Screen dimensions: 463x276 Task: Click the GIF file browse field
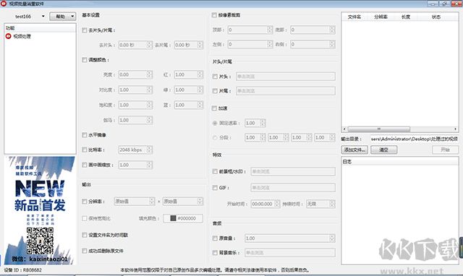[293, 188]
